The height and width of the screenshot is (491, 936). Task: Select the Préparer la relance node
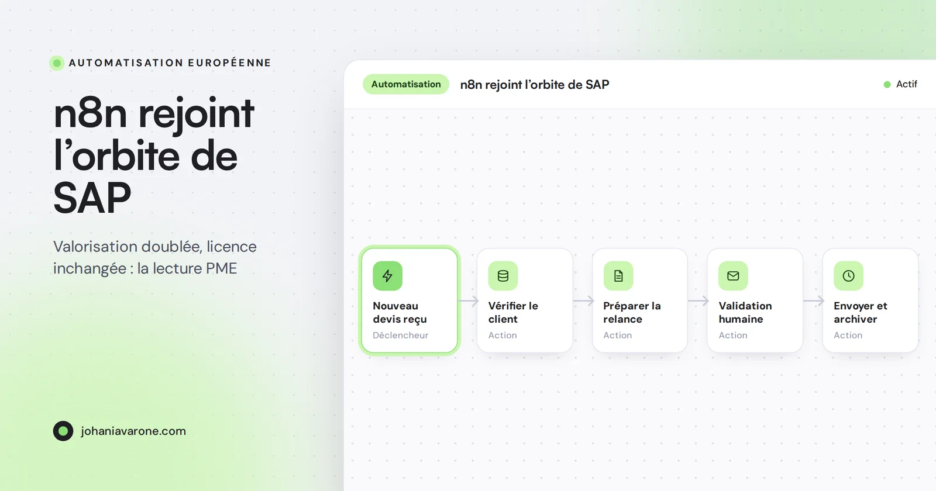tap(640, 300)
